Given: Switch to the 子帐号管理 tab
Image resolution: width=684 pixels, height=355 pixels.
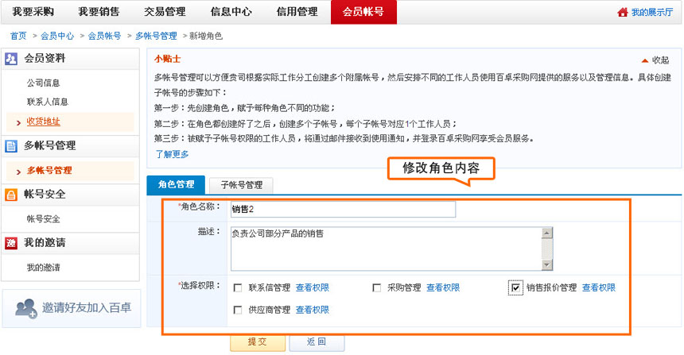Looking at the screenshot, I should tap(241, 185).
